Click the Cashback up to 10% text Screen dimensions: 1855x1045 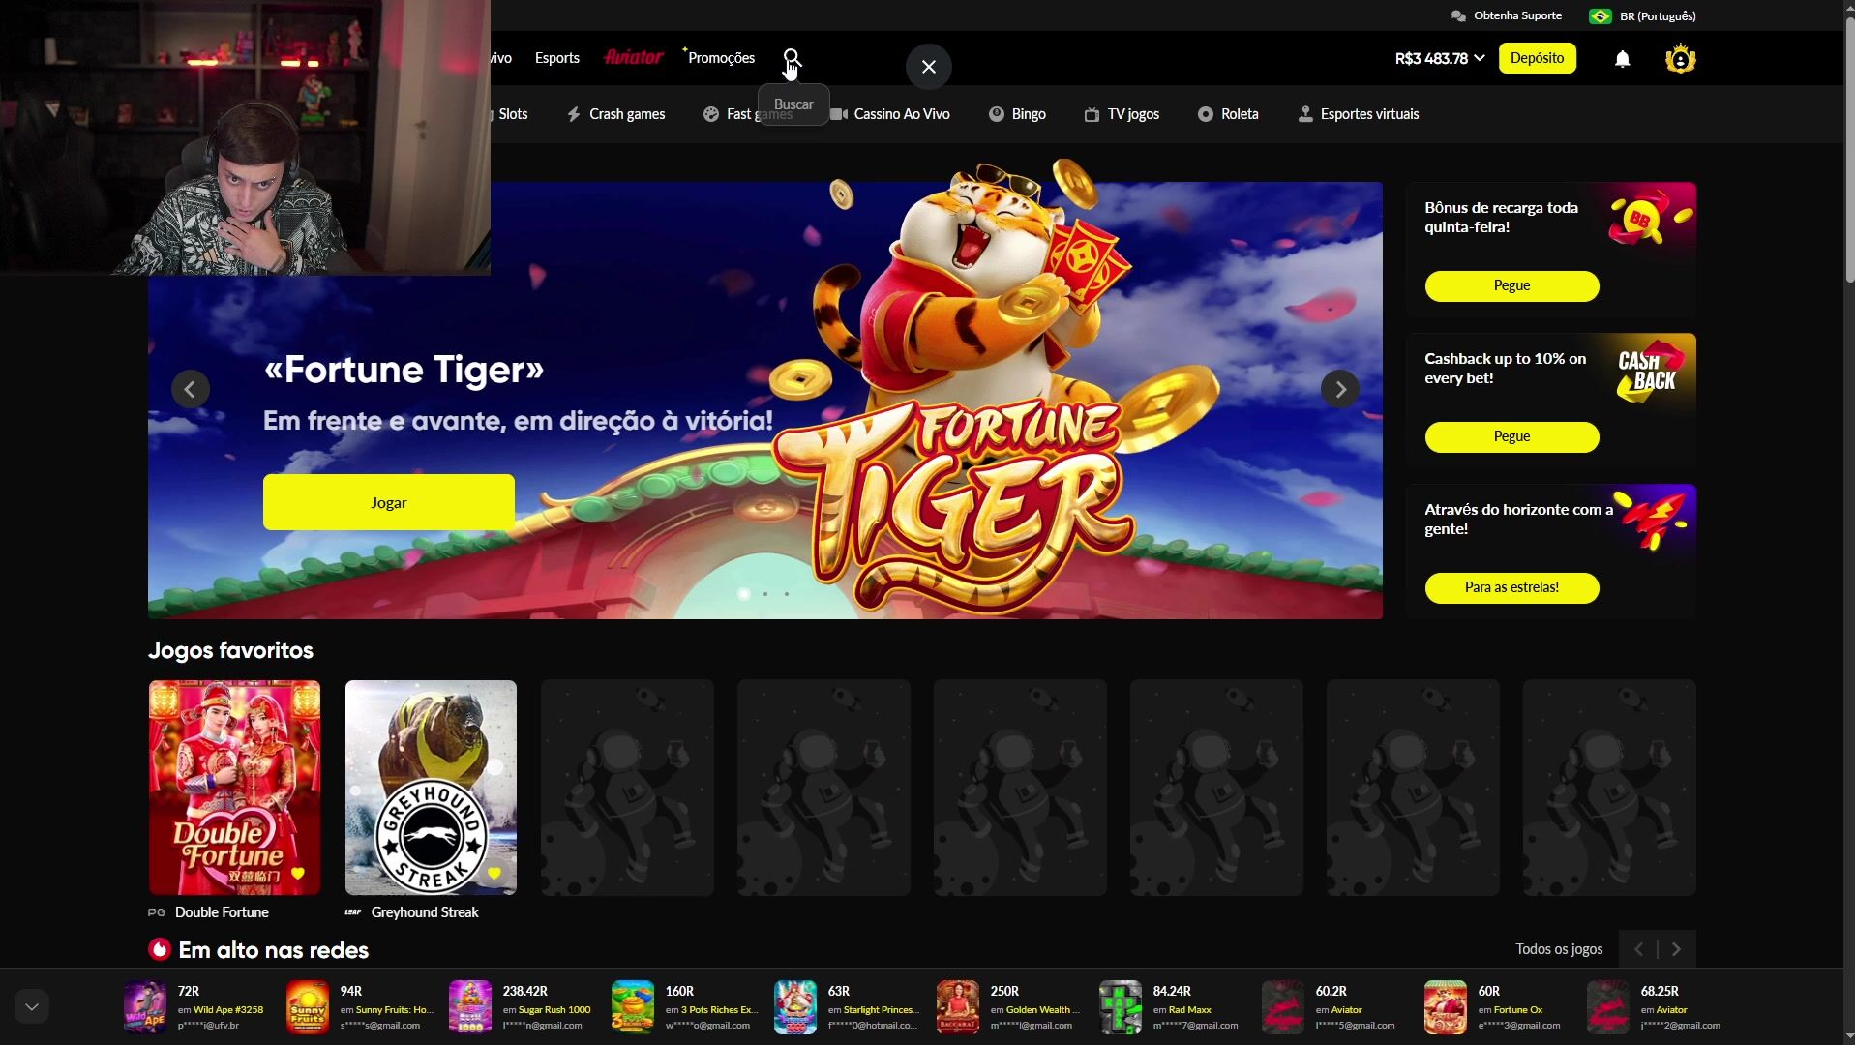[1505, 369]
